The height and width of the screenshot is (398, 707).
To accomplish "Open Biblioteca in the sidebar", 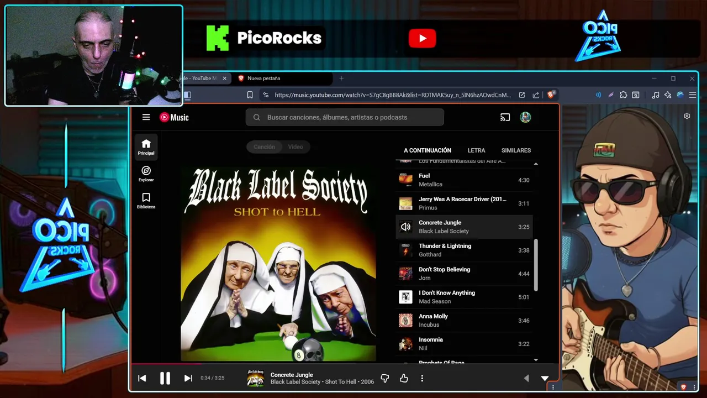I will [x=146, y=201].
